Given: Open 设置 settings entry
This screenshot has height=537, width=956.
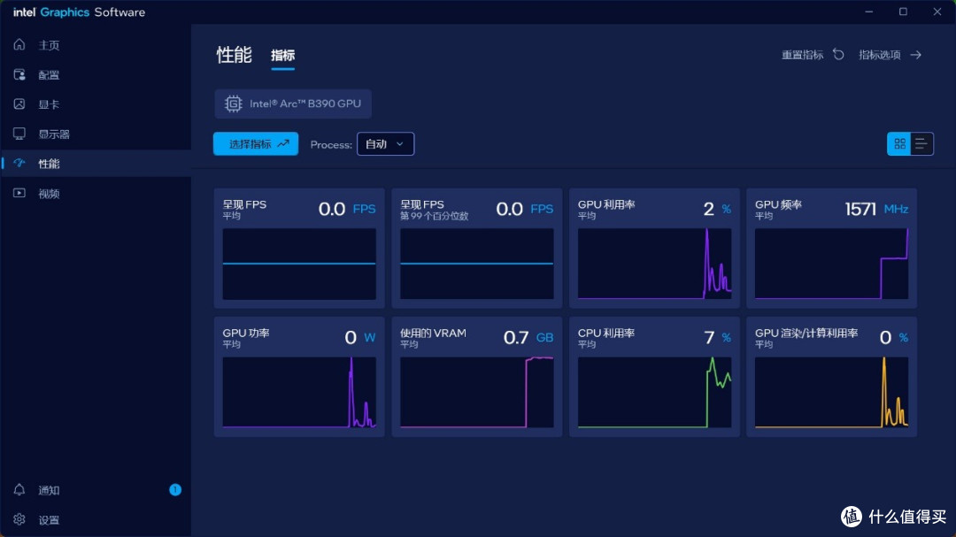Looking at the screenshot, I should (x=96, y=519).
